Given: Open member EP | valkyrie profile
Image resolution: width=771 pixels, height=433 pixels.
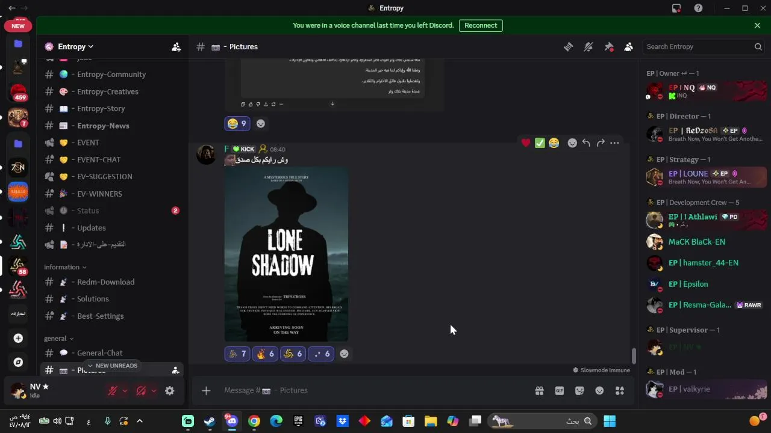Looking at the screenshot, I should pos(705,389).
